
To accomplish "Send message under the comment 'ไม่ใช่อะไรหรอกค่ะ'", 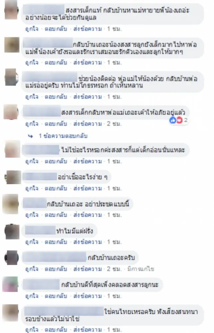I will click(x=88, y=162).
